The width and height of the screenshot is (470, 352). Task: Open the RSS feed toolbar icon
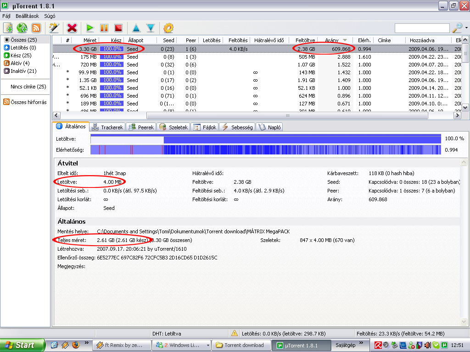point(36,28)
